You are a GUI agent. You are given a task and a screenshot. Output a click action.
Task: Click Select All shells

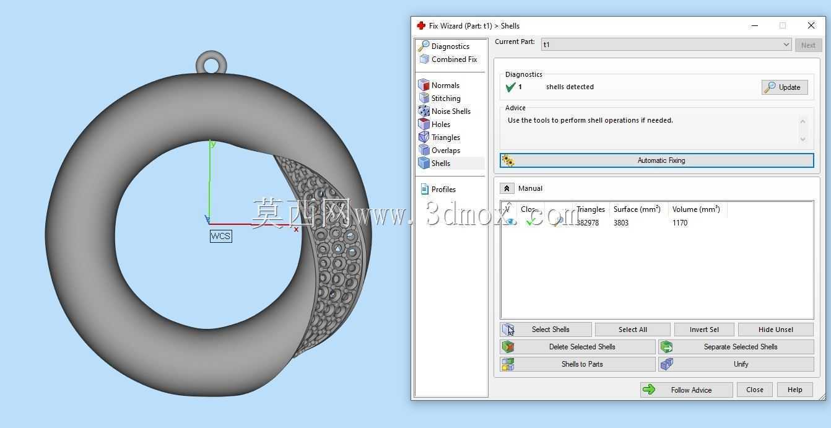632,330
